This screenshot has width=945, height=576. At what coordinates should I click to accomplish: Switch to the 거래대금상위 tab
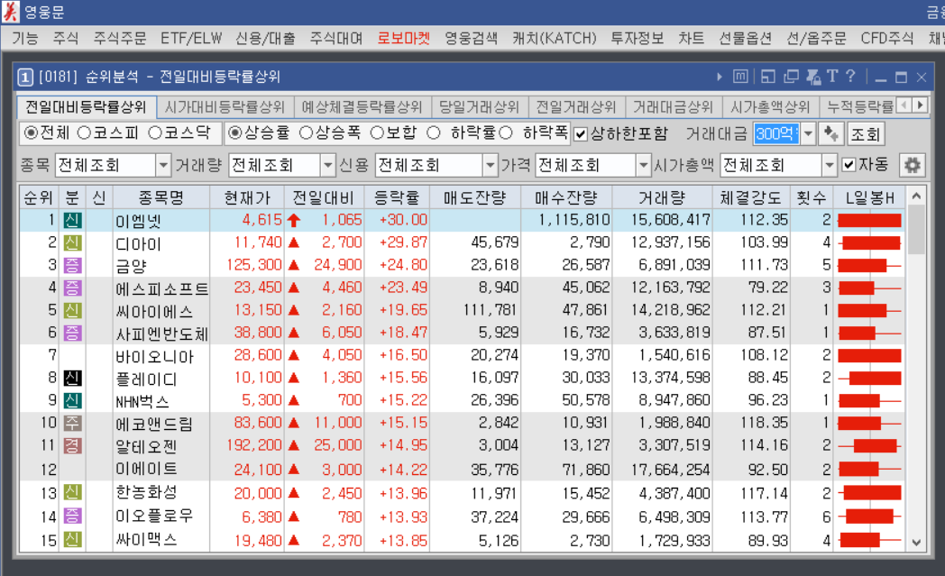click(674, 107)
